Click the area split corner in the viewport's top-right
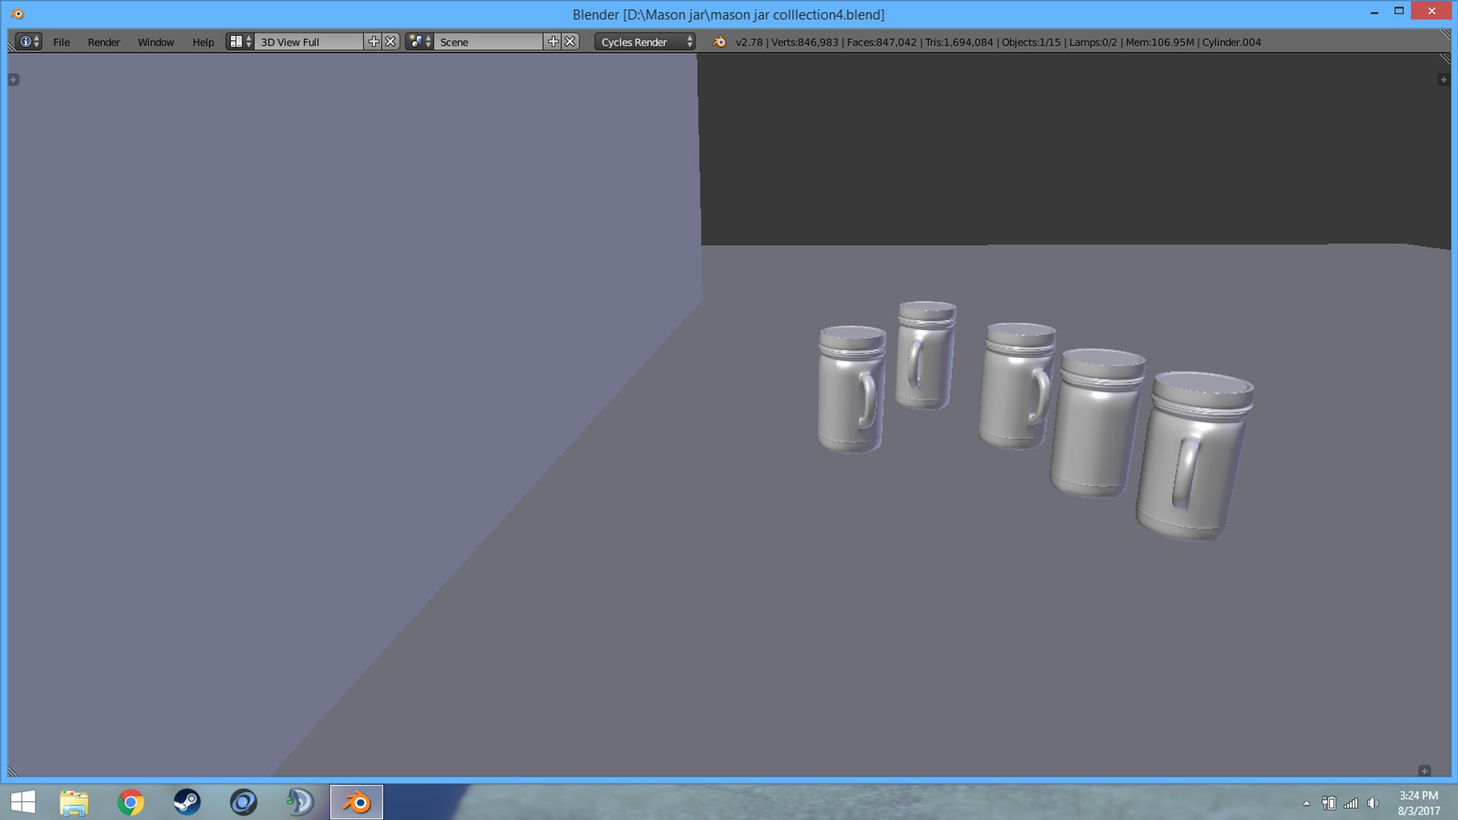The height and width of the screenshot is (820, 1458). point(1444,58)
